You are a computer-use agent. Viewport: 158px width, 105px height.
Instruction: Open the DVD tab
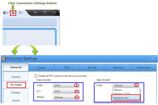67,68
